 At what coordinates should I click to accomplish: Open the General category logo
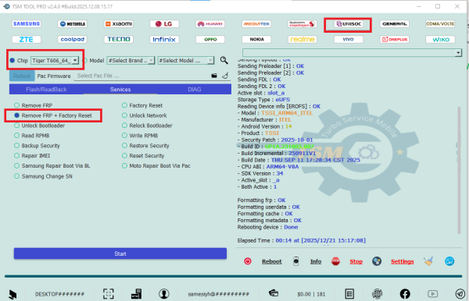(x=395, y=24)
